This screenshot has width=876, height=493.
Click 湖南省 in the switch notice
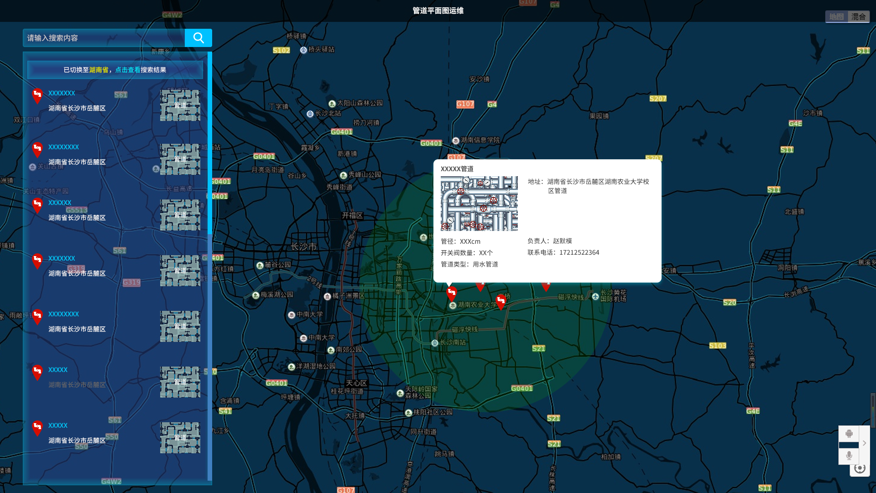tap(99, 70)
